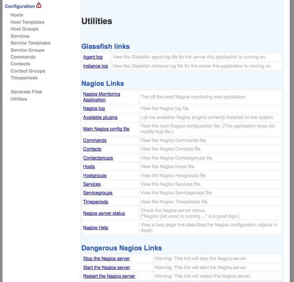Open Generate Files in the sidebar

[26, 92]
